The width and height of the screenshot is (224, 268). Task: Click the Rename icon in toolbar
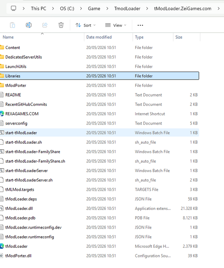[x=29, y=25]
